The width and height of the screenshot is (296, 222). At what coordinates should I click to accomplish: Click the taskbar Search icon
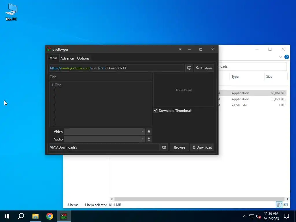pos(21,216)
